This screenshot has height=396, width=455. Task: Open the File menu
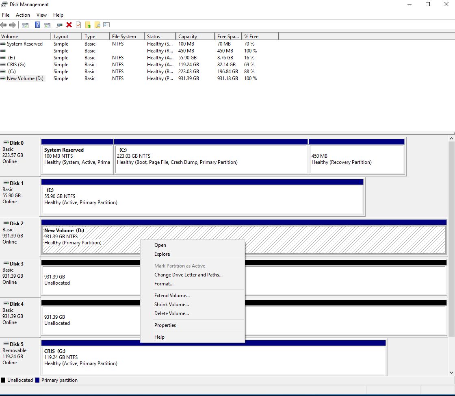6,15
